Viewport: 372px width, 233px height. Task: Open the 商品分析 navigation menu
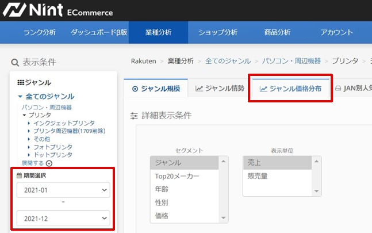pos(277,32)
